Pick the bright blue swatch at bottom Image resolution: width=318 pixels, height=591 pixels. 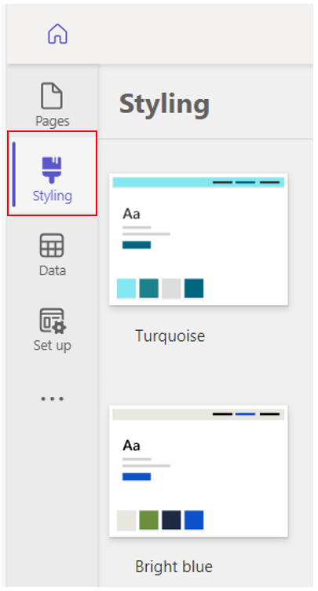(194, 520)
